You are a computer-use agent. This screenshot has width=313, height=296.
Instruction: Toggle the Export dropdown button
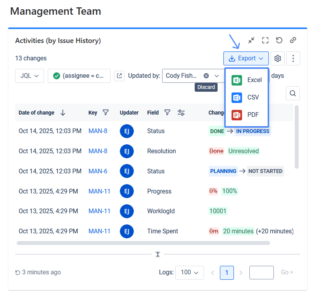pyautogui.click(x=246, y=58)
